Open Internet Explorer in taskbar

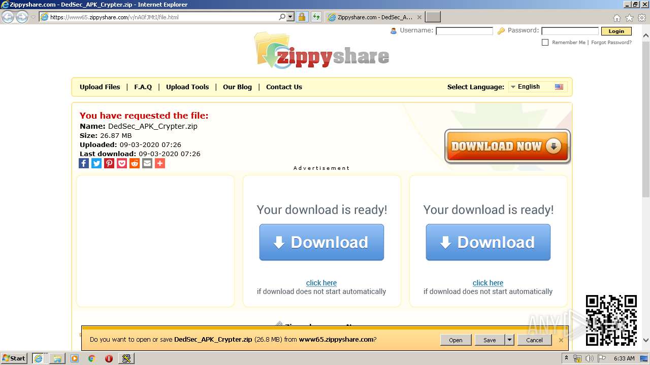click(x=38, y=358)
